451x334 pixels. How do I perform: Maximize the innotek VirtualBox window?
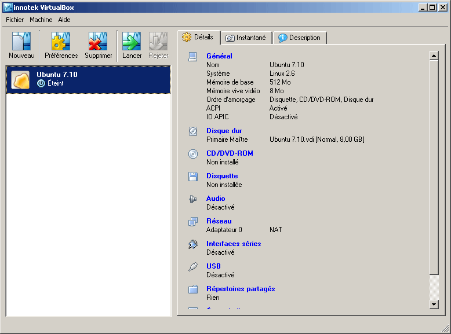pyautogui.click(x=432, y=8)
